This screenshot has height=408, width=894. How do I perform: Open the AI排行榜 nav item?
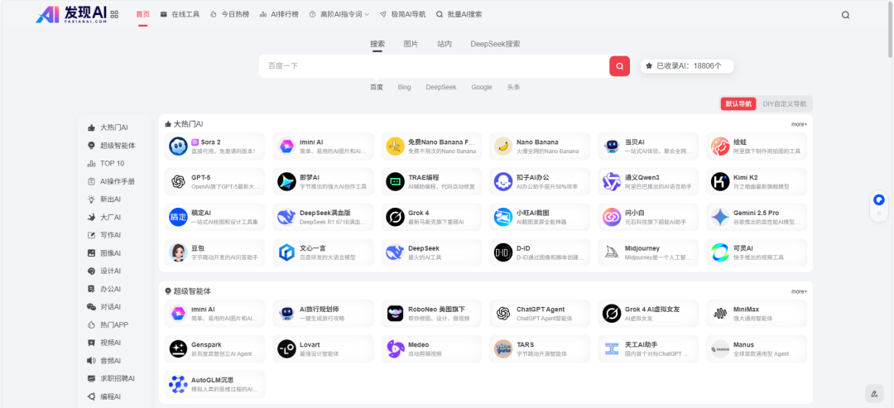coord(278,15)
